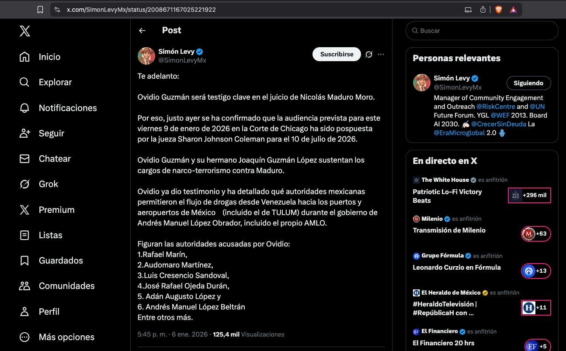The image size is (566, 351).
Task: Open Grok from the sidebar
Action: coord(38,184)
